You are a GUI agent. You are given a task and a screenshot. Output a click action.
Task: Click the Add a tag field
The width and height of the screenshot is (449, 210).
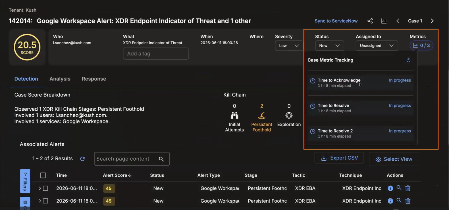click(156, 54)
